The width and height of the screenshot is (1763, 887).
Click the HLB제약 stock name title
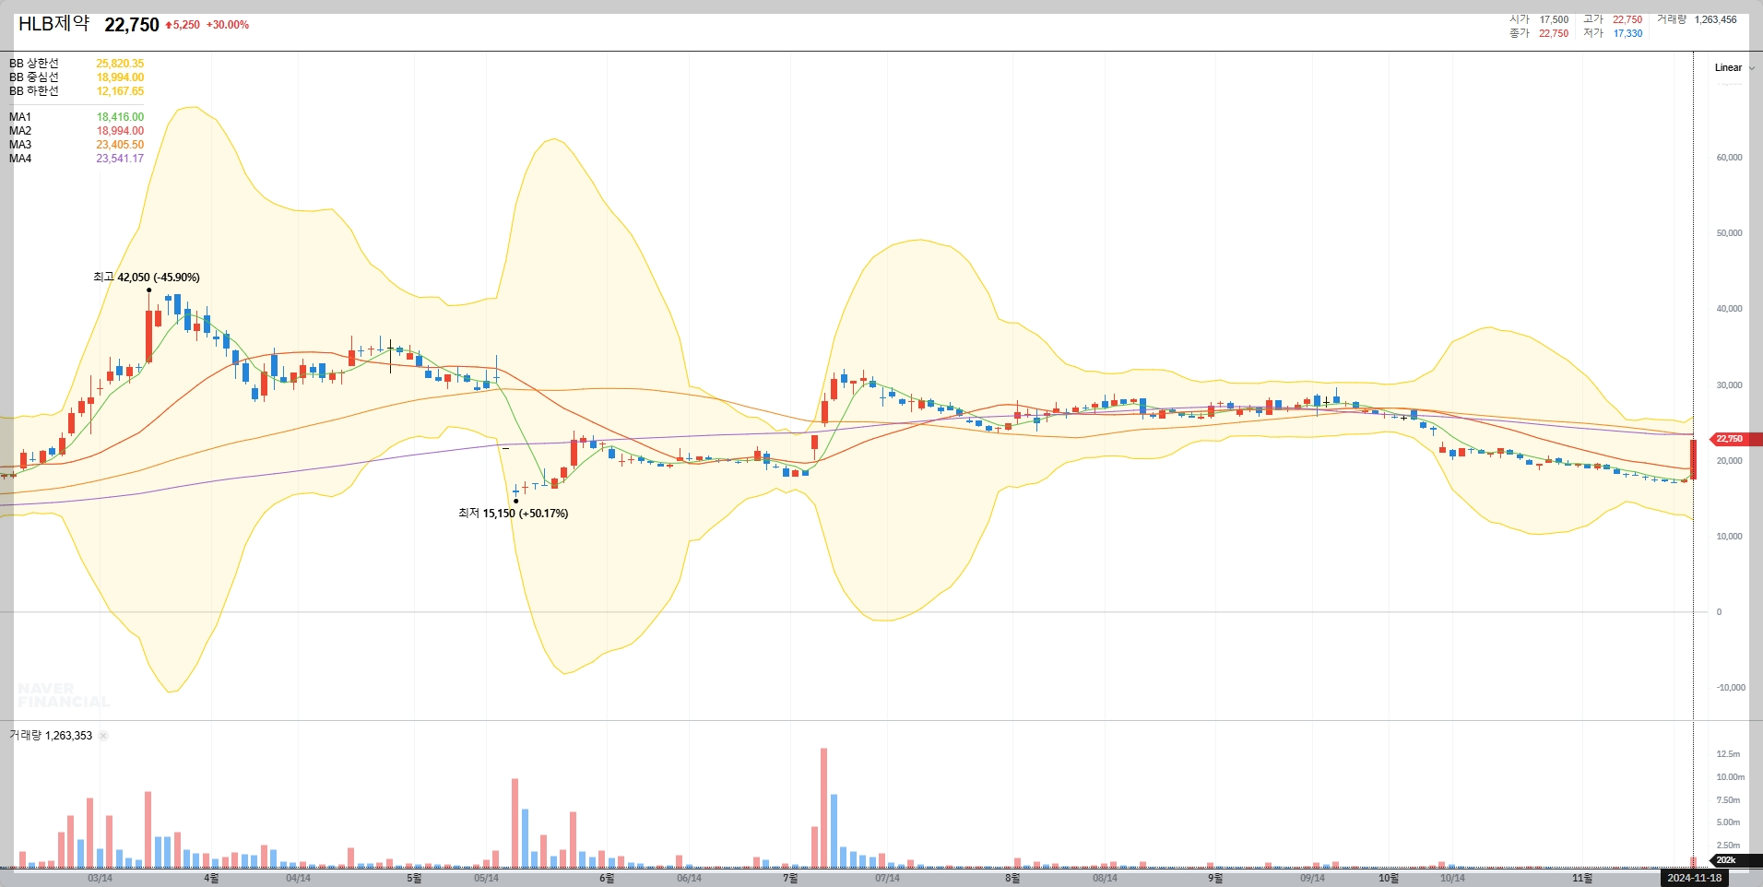point(54,24)
